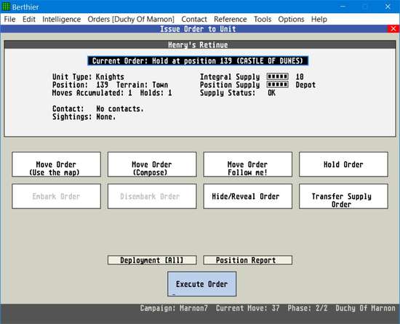400x324 pixels.
Task: Click the Berthier app icon in title bar
Action: pos(6,7)
